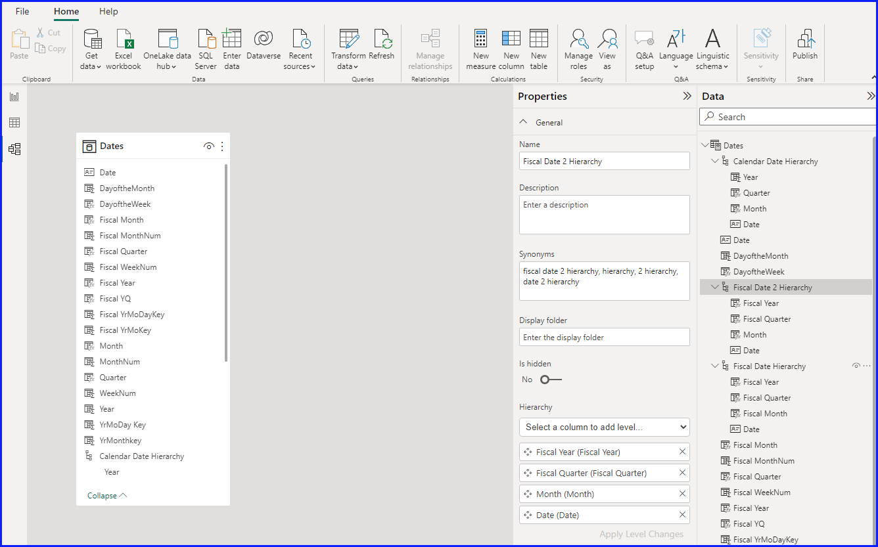Search fields in the Data pane
The width and height of the screenshot is (878, 547).
coord(788,117)
